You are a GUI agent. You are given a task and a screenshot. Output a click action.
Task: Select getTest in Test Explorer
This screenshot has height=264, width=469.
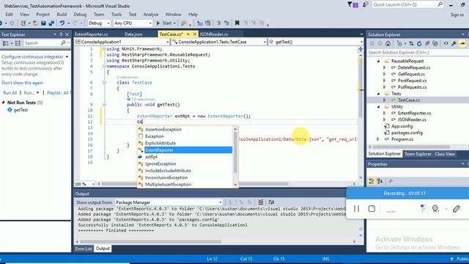[x=21, y=110]
